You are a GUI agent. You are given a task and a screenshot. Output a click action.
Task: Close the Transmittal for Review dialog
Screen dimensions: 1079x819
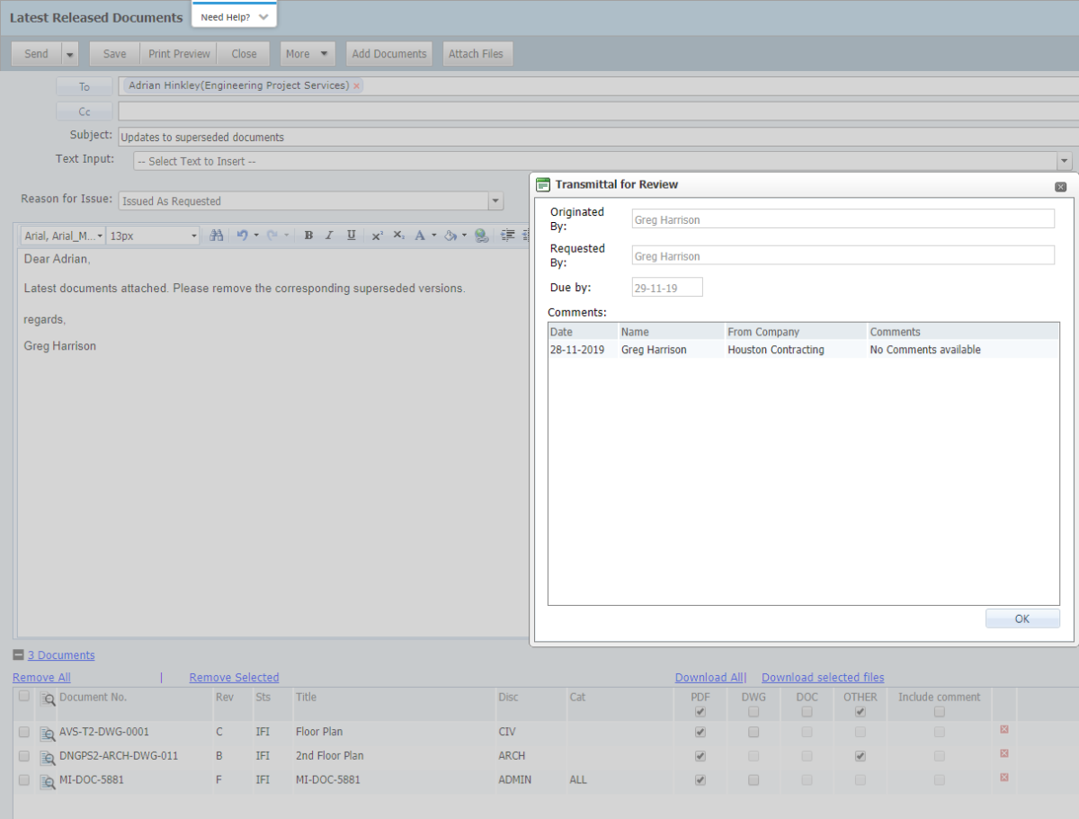[1060, 186]
